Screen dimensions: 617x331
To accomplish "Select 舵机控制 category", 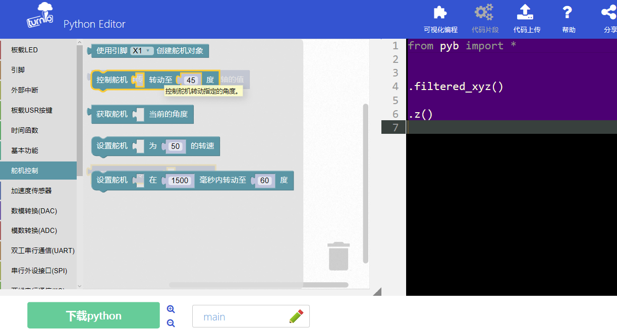I will 38,171.
